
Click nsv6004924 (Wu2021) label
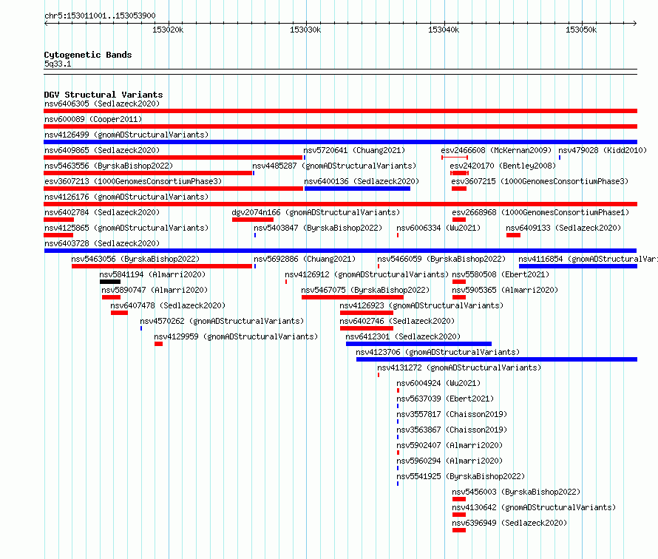438,383
